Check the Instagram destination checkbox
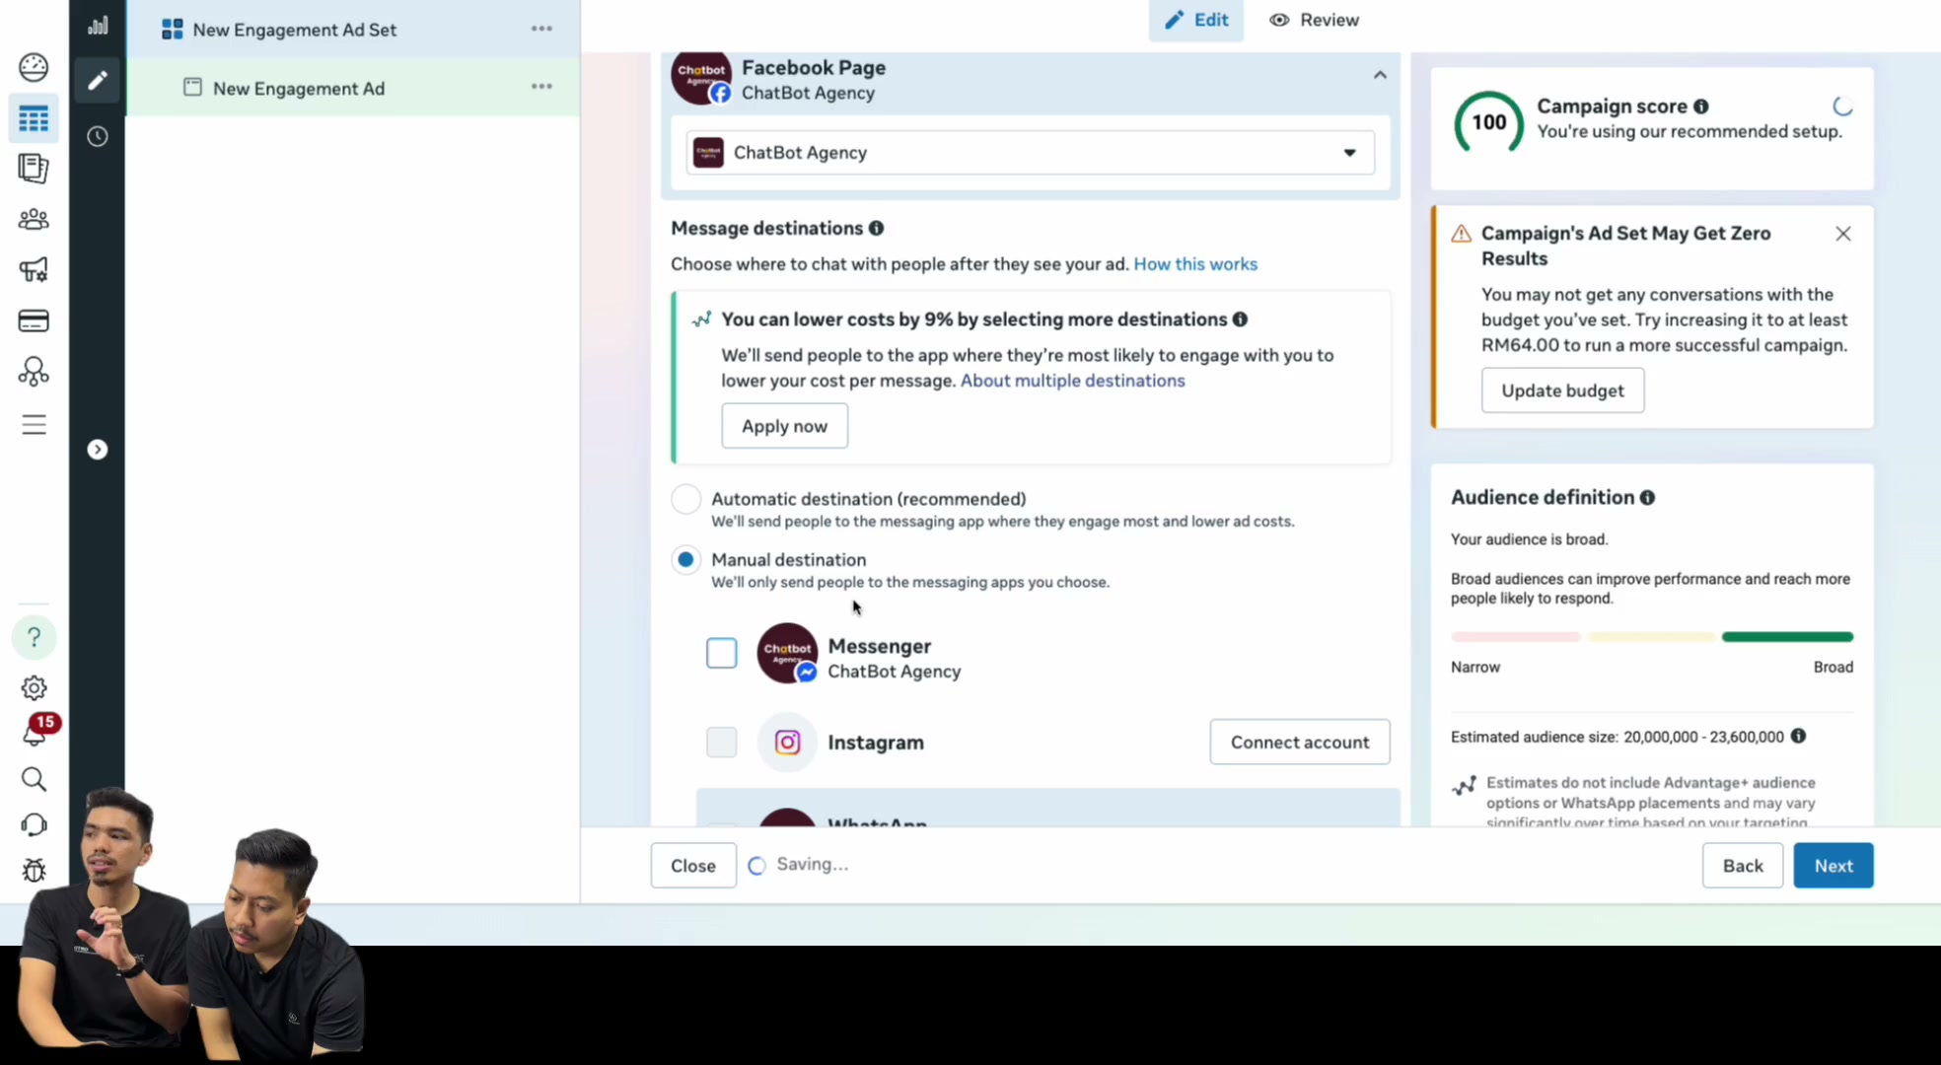 (721, 743)
